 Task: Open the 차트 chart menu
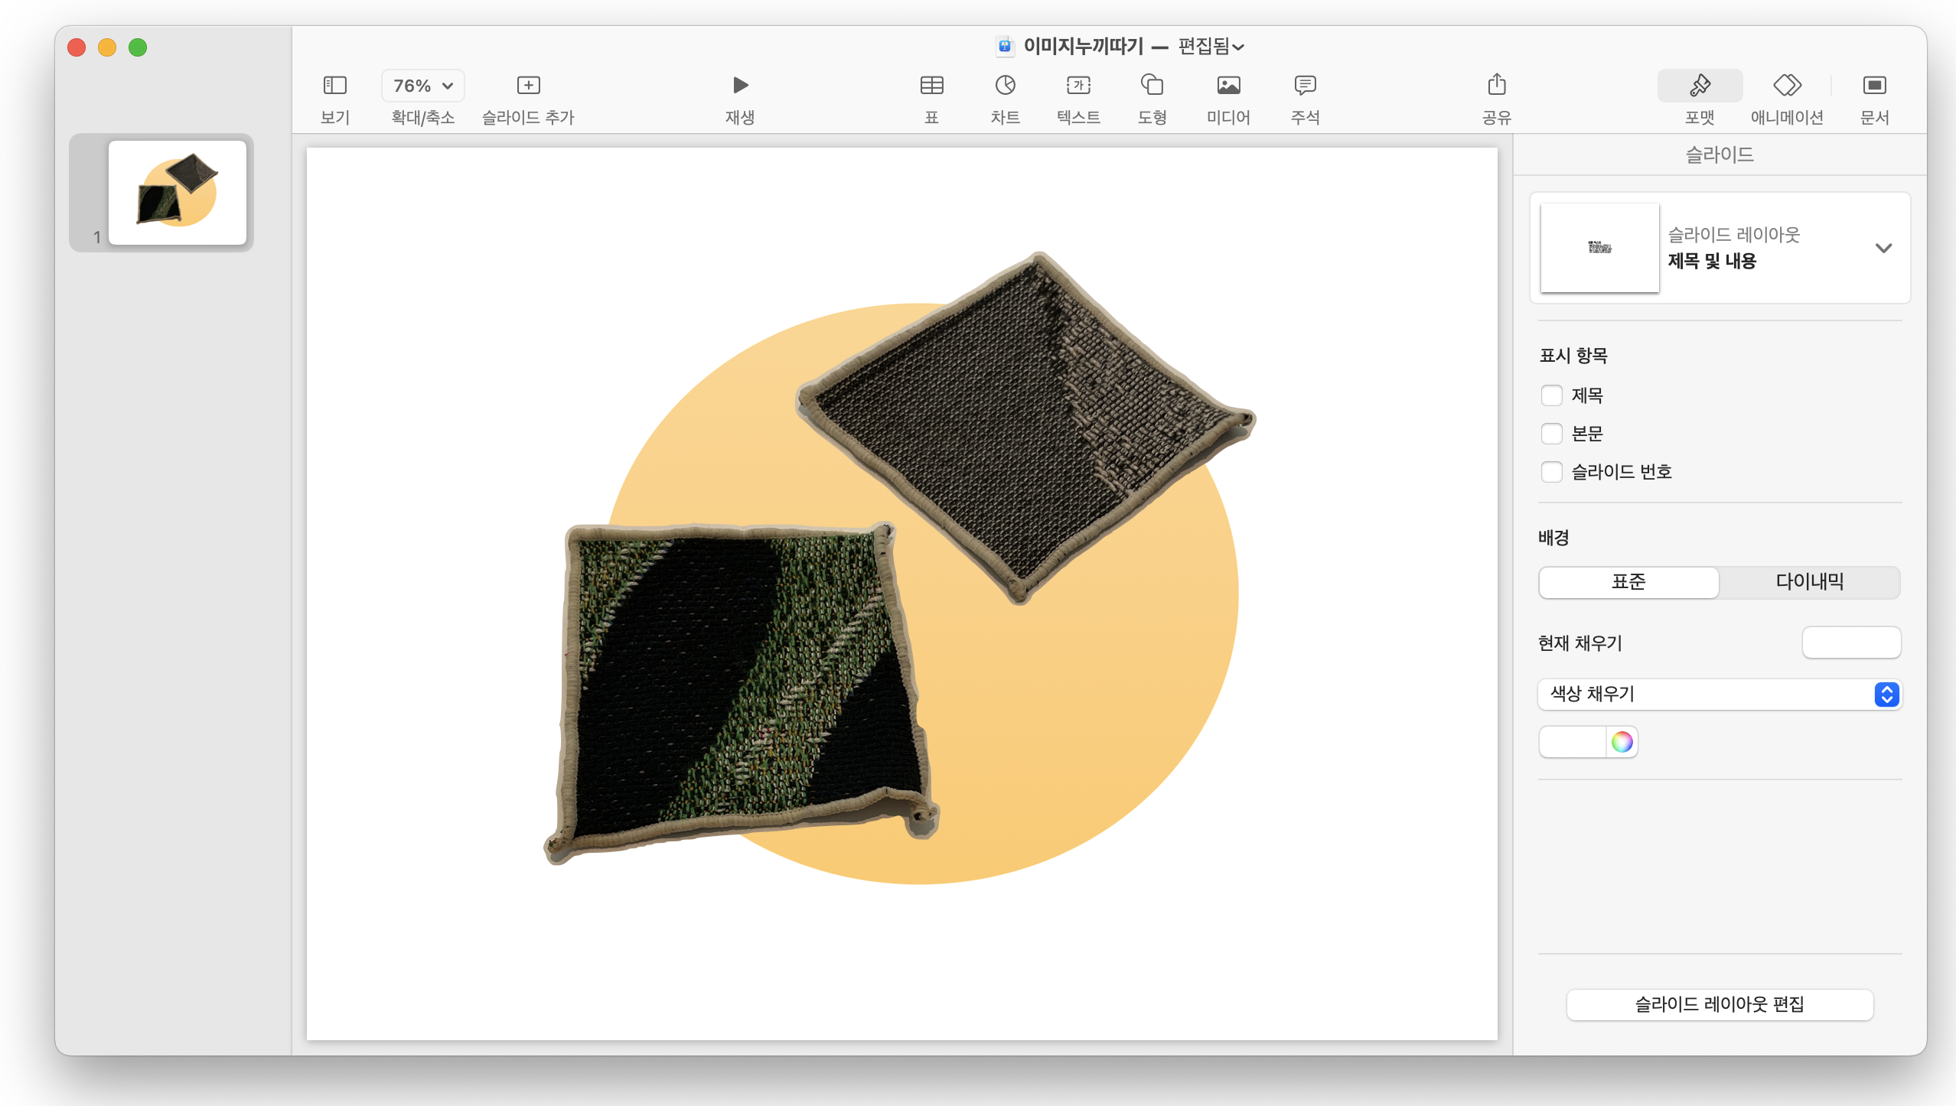click(1005, 86)
